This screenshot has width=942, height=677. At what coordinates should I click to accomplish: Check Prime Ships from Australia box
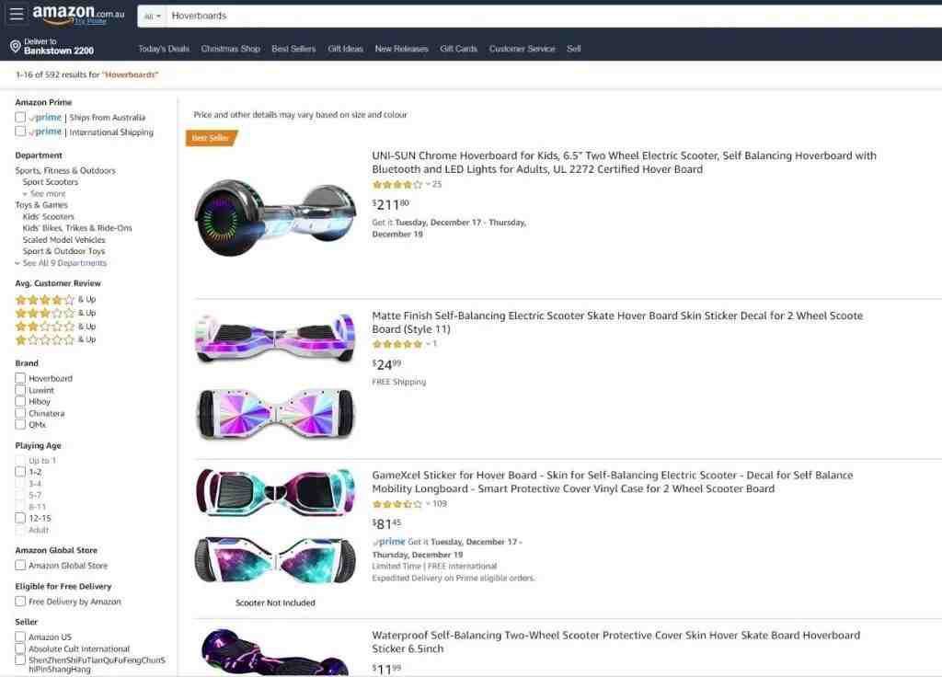coord(20,117)
